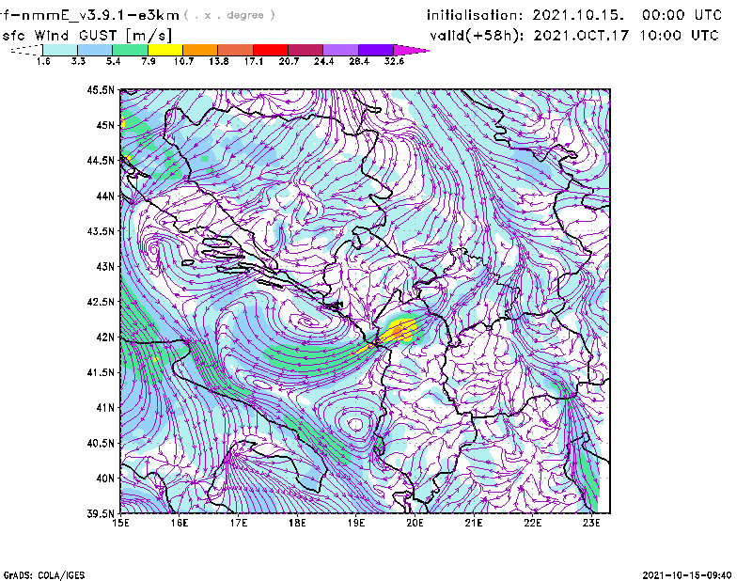
Task: Click legend value 5.4
Action: [113, 61]
